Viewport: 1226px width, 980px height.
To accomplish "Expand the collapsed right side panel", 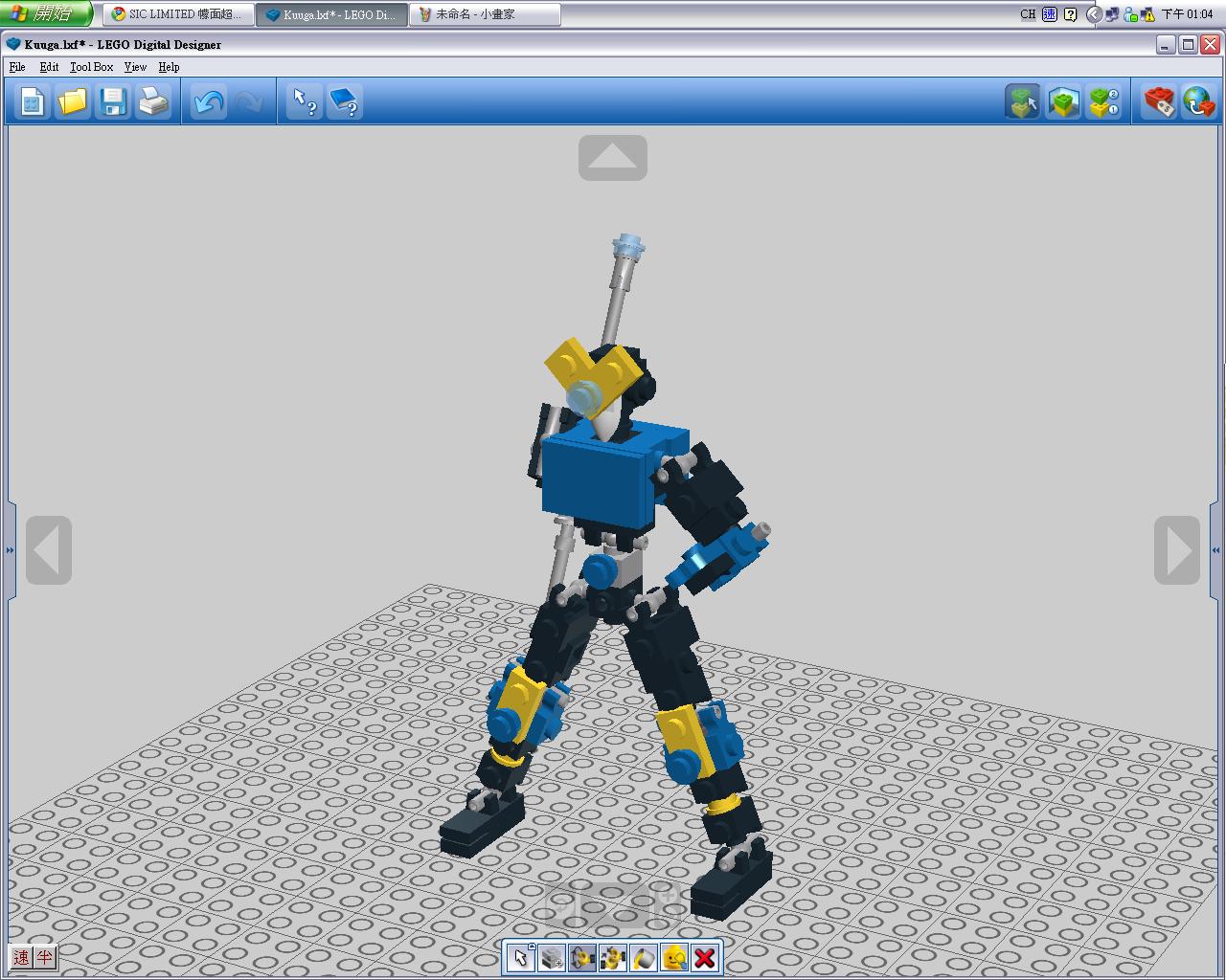I will 1216,550.
